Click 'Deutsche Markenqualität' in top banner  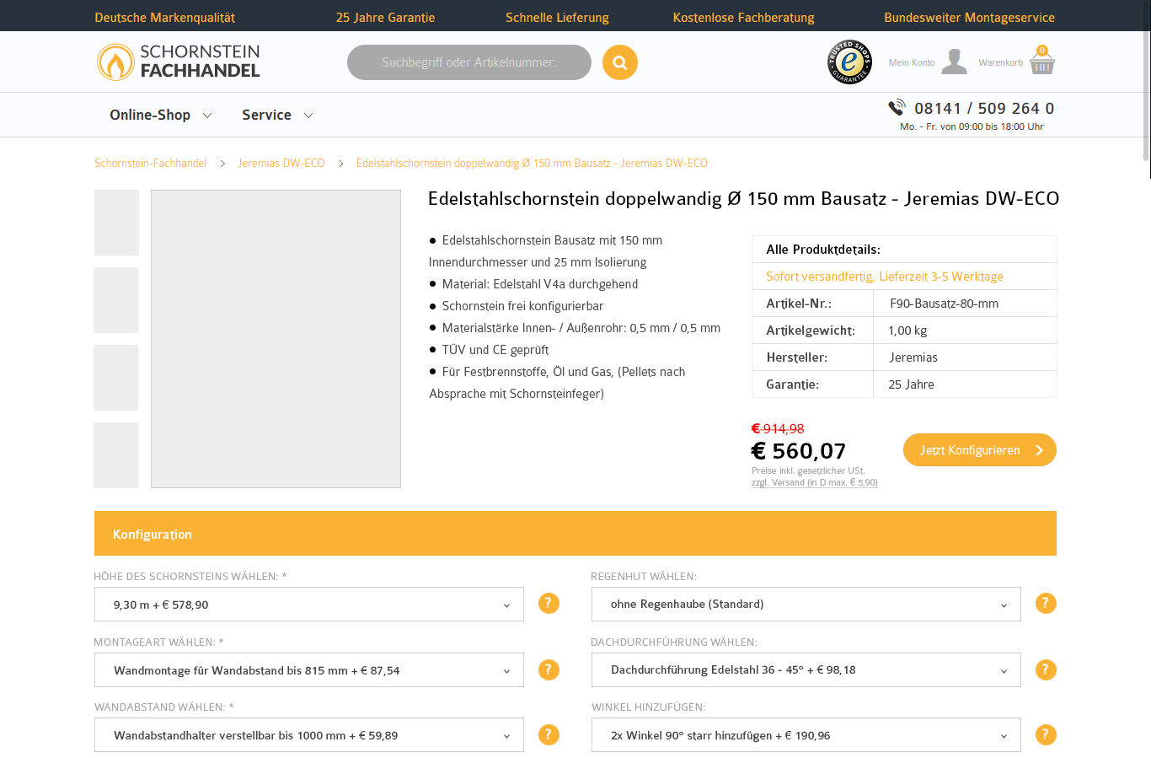[x=165, y=17]
